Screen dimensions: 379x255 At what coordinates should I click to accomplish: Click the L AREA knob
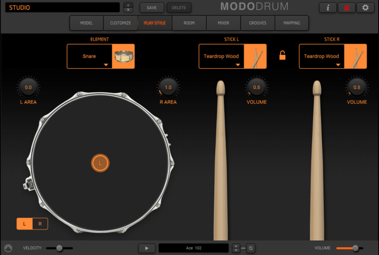(28, 87)
